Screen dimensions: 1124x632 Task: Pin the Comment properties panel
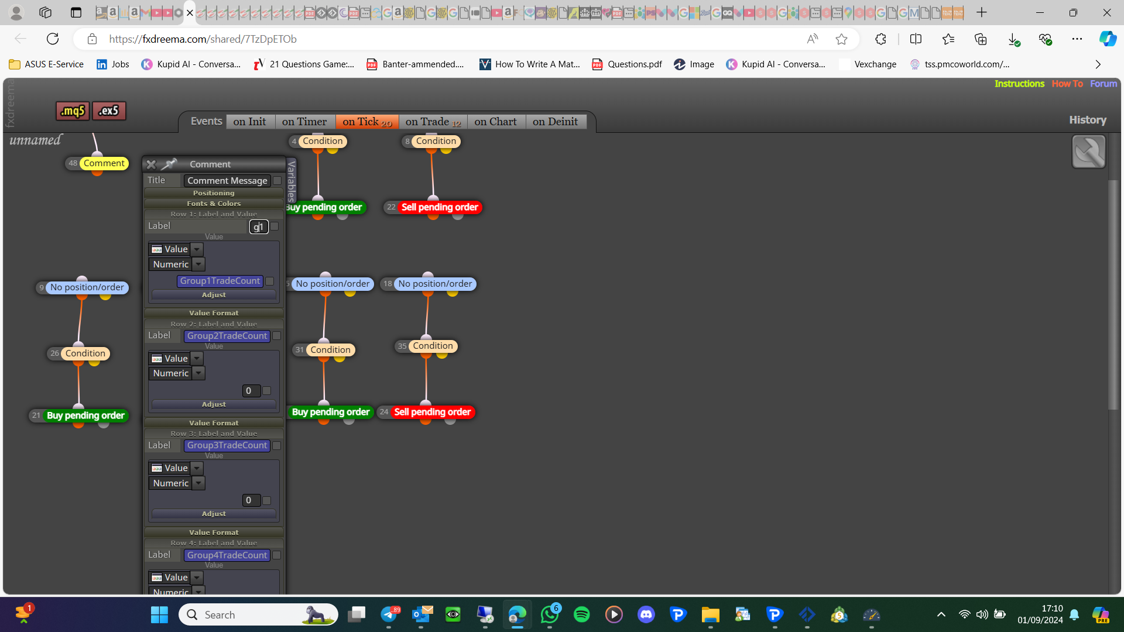pyautogui.click(x=170, y=164)
